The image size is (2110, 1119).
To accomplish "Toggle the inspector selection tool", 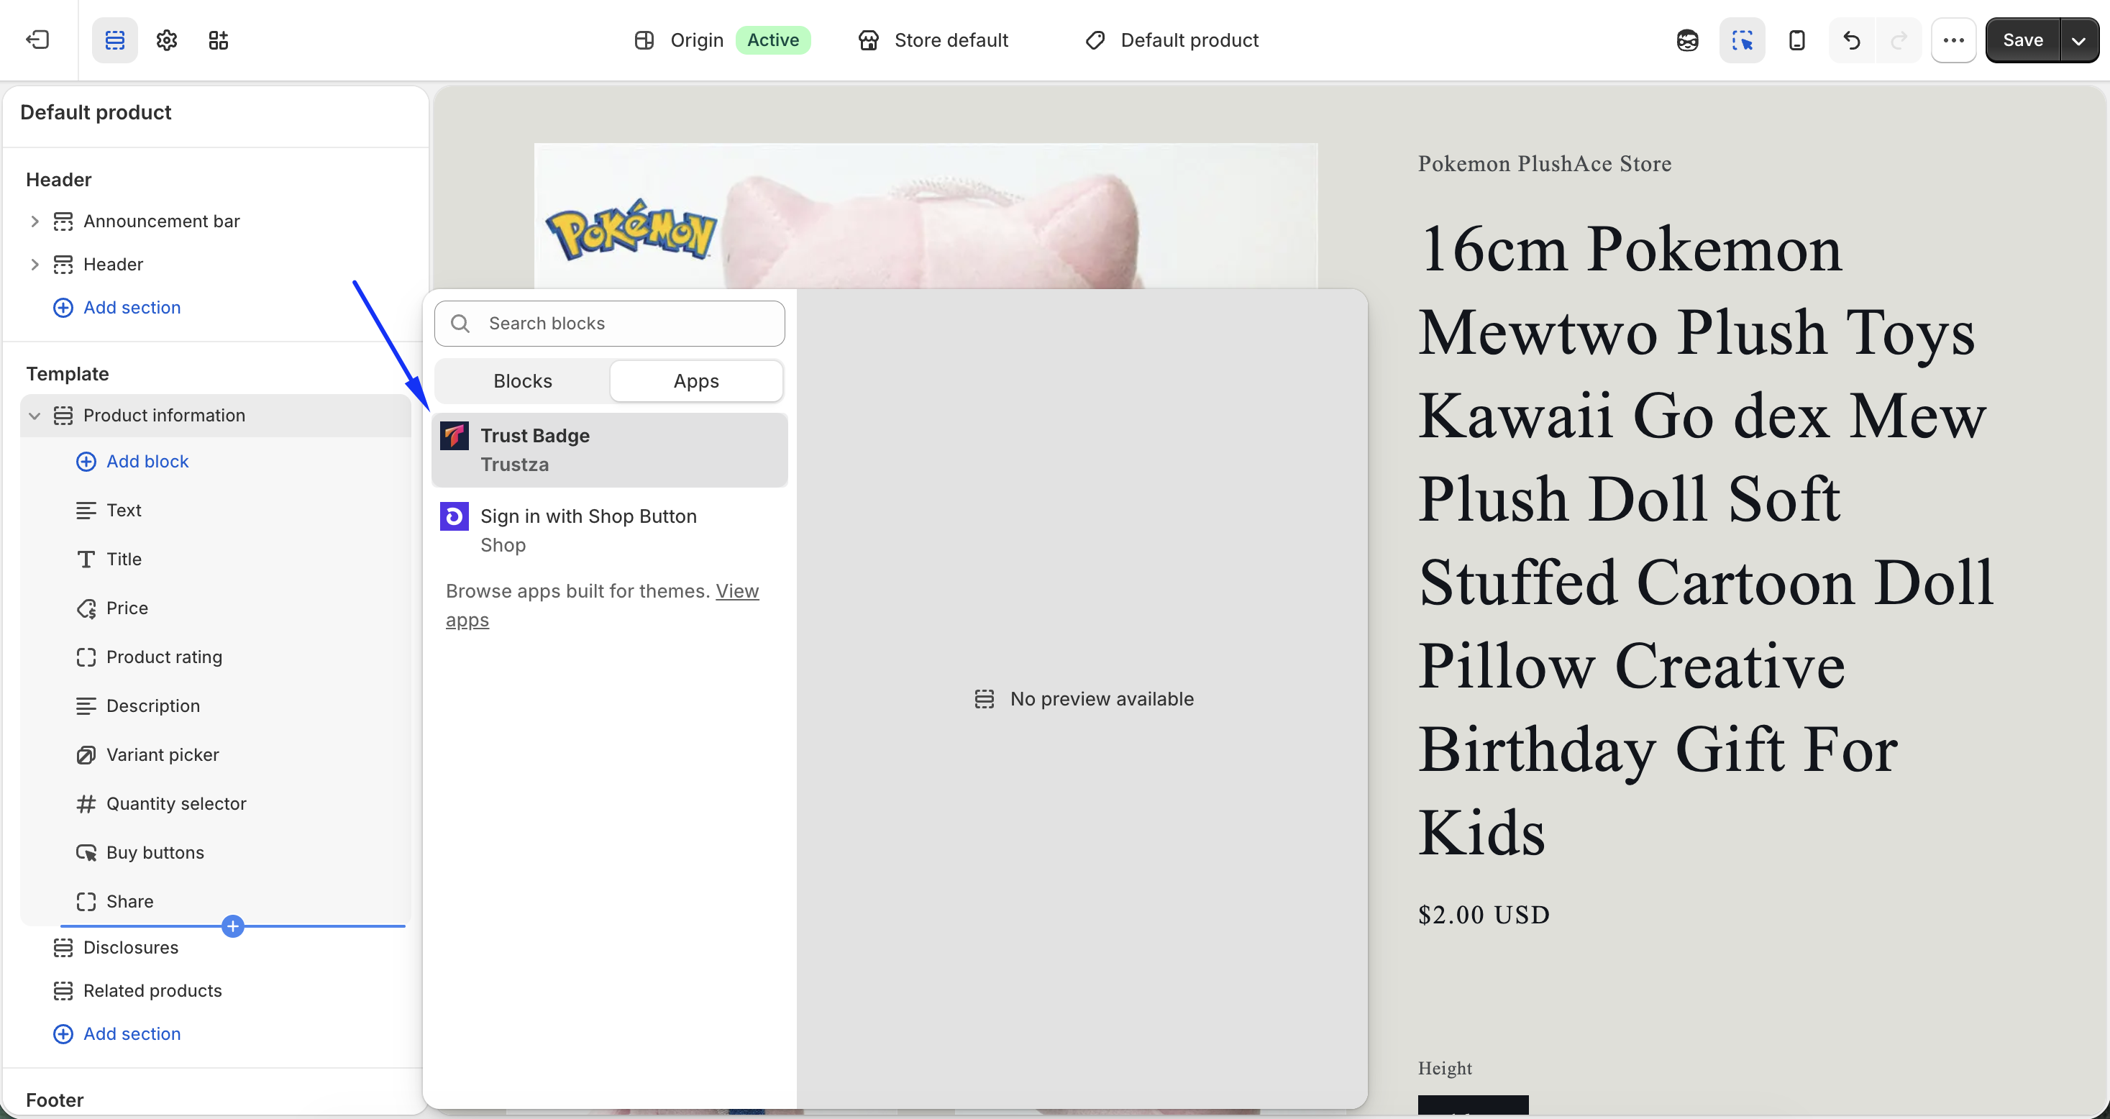I will pos(1741,40).
